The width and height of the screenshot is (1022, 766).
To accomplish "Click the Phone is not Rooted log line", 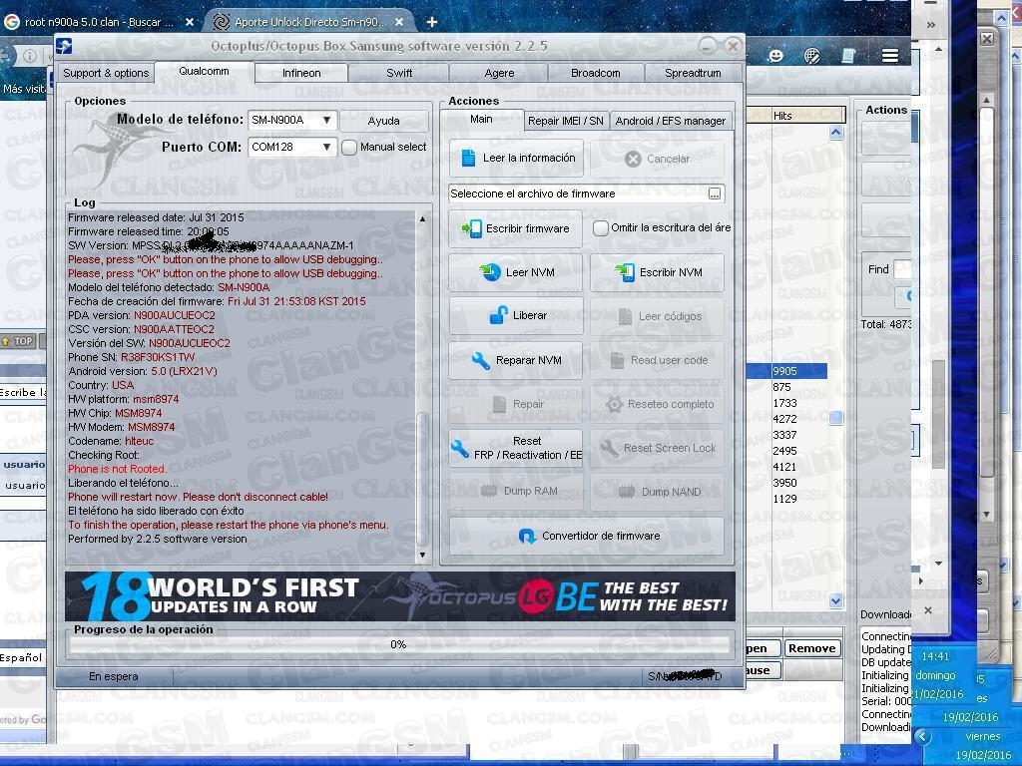I will (x=118, y=469).
